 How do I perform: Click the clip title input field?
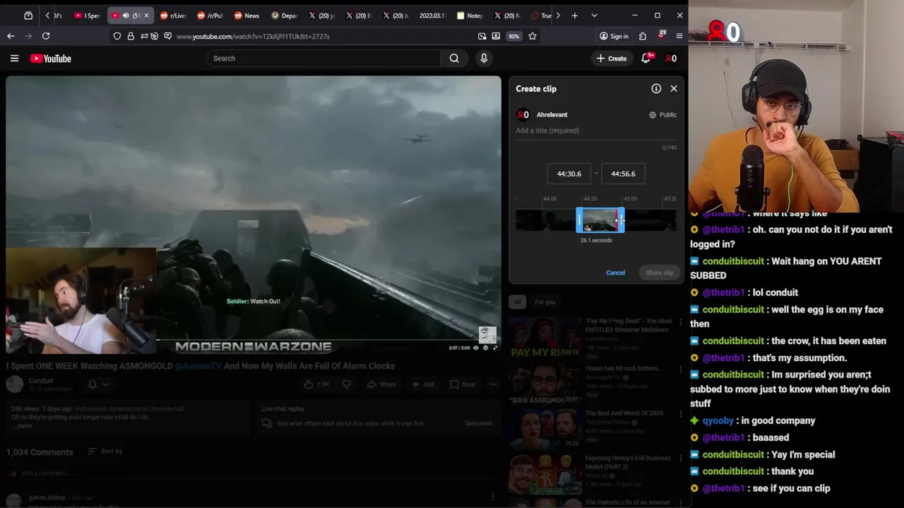click(x=596, y=131)
